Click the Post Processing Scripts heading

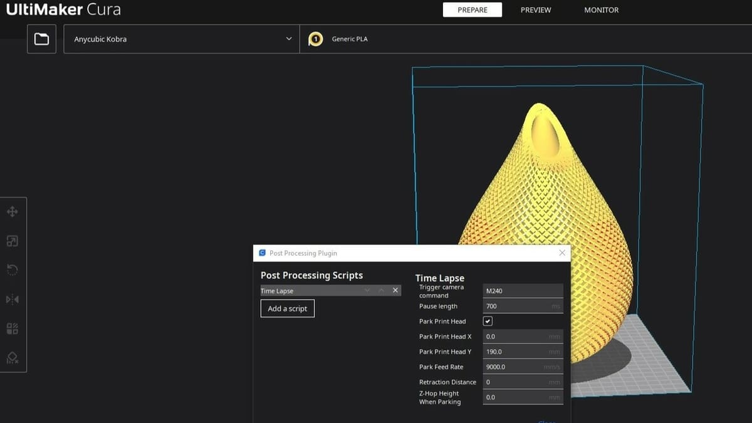coord(311,275)
